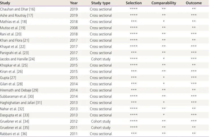Viewport: 210px width, 137px height.
Task: Click Comparability star for Gupta [27]
Action: pyautogui.click(x=164, y=77)
